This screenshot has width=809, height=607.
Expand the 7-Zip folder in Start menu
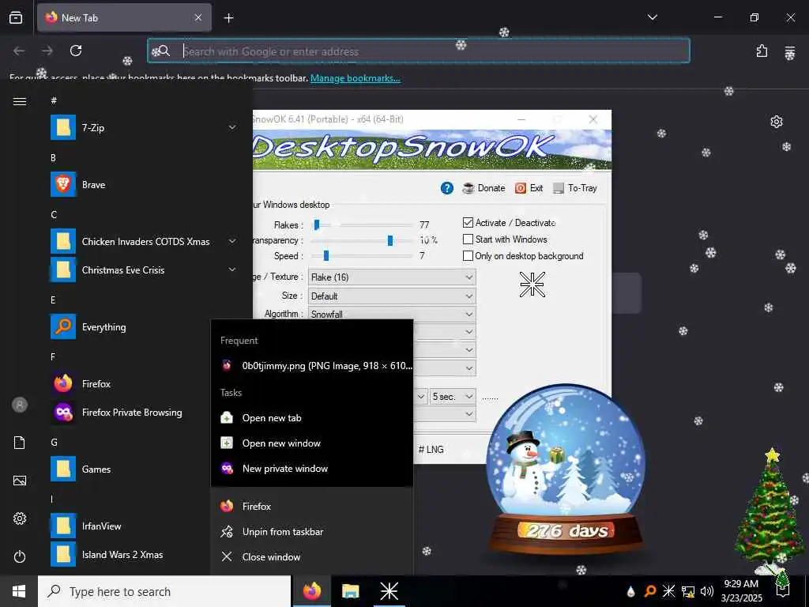[232, 127]
